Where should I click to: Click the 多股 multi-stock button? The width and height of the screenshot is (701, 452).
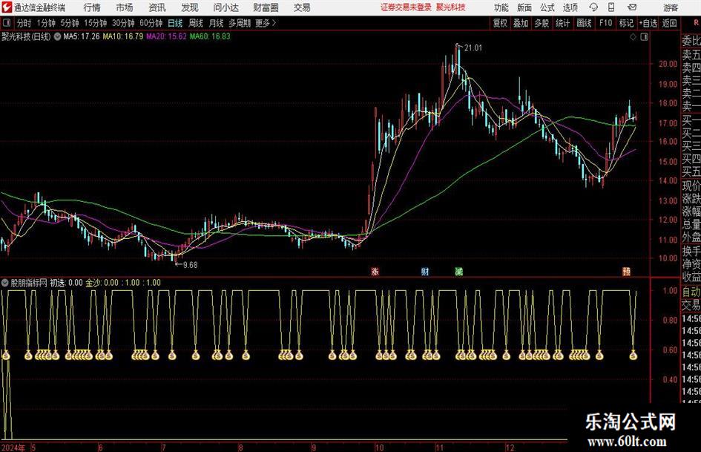(542, 23)
